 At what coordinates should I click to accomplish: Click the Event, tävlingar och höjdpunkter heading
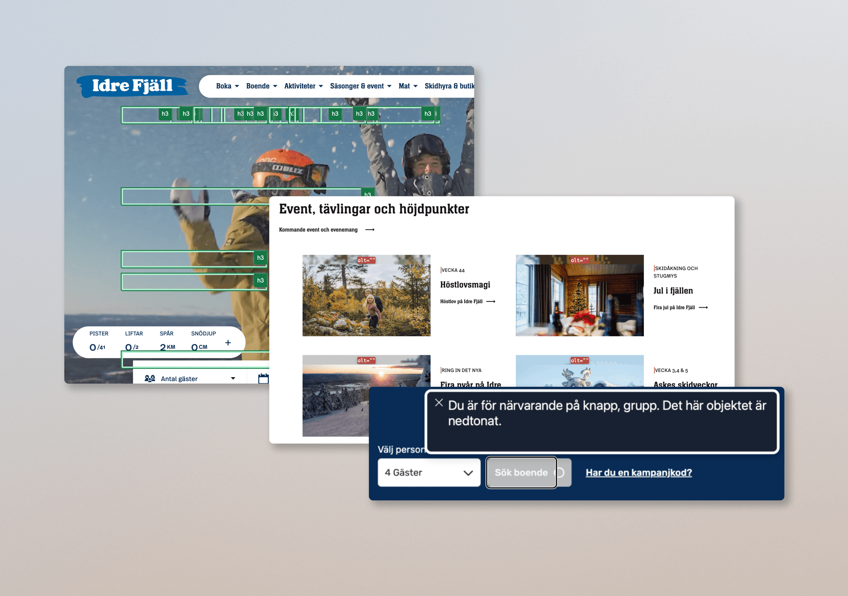374,209
